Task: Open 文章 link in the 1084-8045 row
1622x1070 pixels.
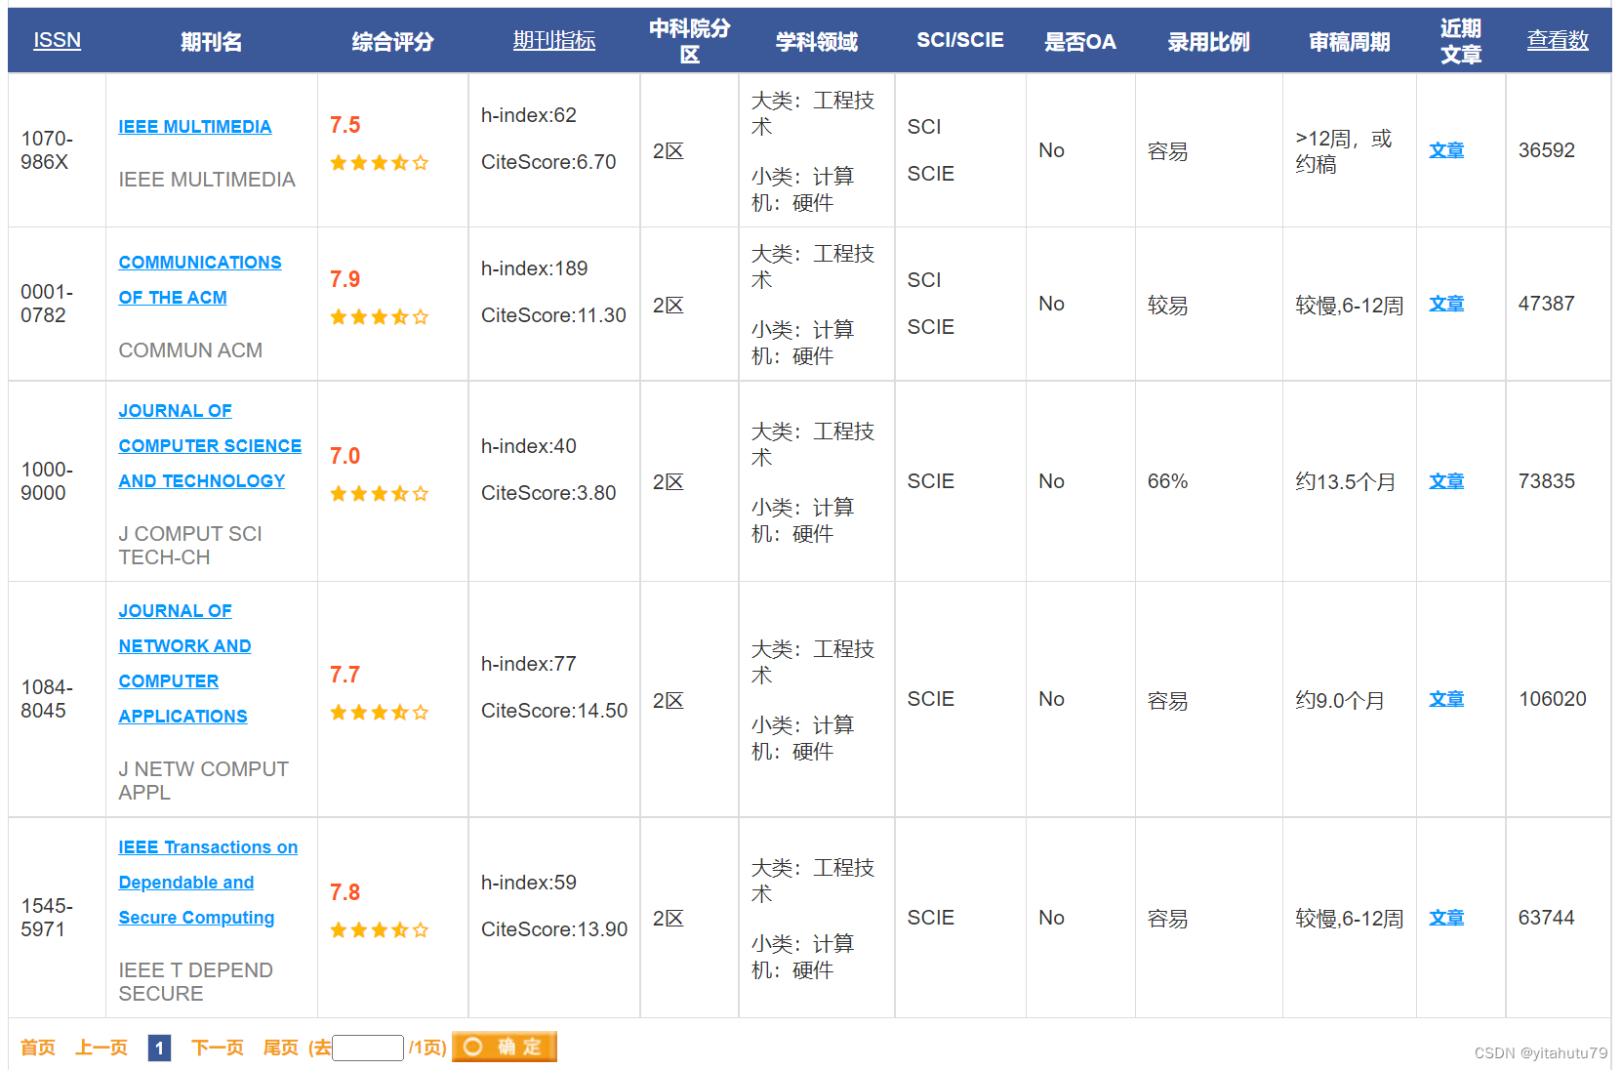Action: coord(1446,699)
